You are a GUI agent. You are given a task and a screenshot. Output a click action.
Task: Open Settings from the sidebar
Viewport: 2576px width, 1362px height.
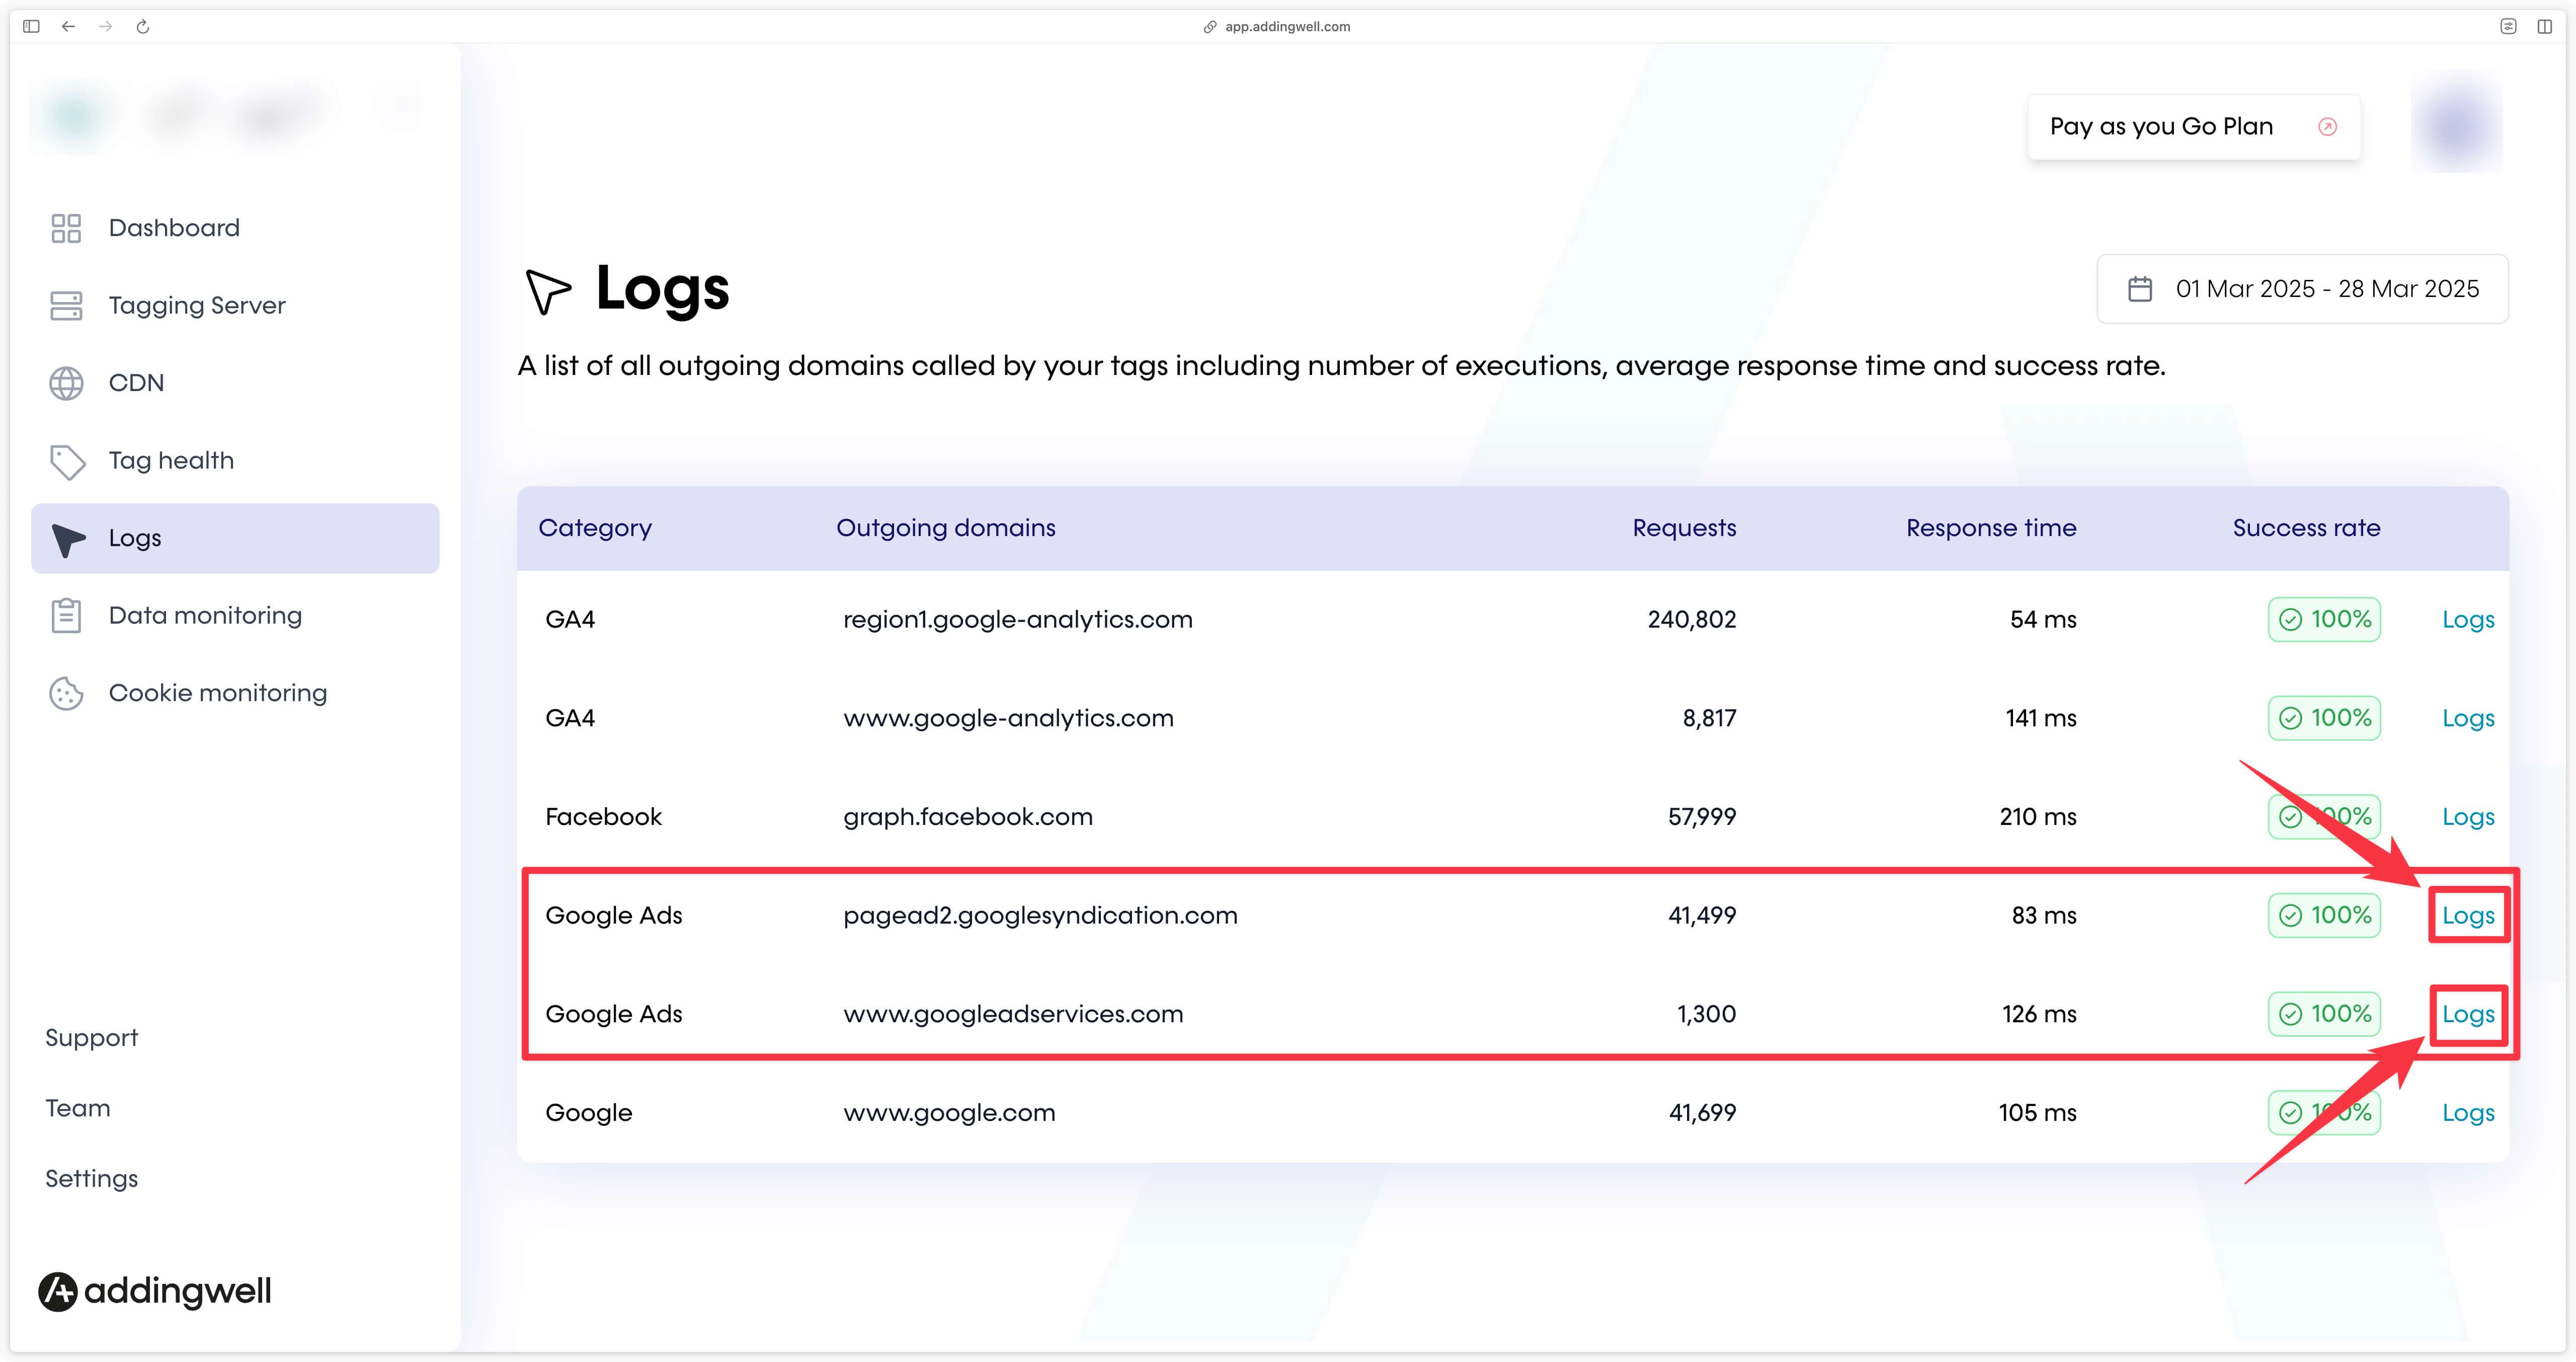coord(91,1179)
